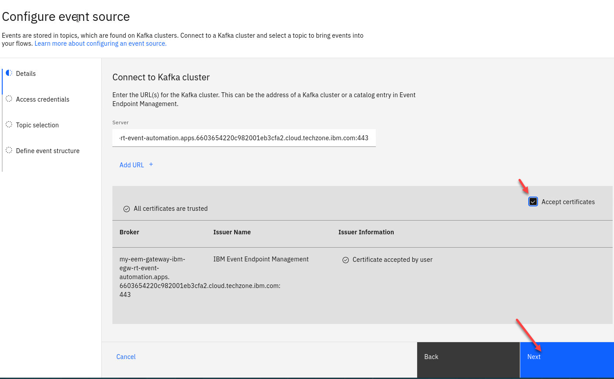Click the Issuer Name column header
The width and height of the screenshot is (614, 379).
click(x=232, y=232)
